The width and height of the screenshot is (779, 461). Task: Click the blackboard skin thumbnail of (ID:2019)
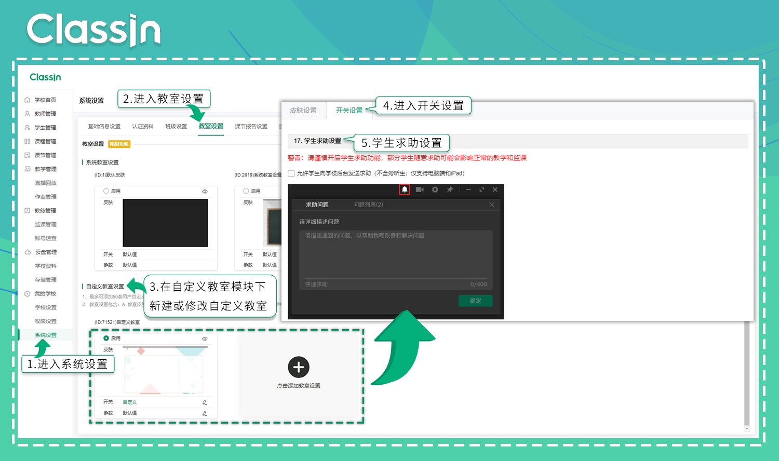point(272,223)
